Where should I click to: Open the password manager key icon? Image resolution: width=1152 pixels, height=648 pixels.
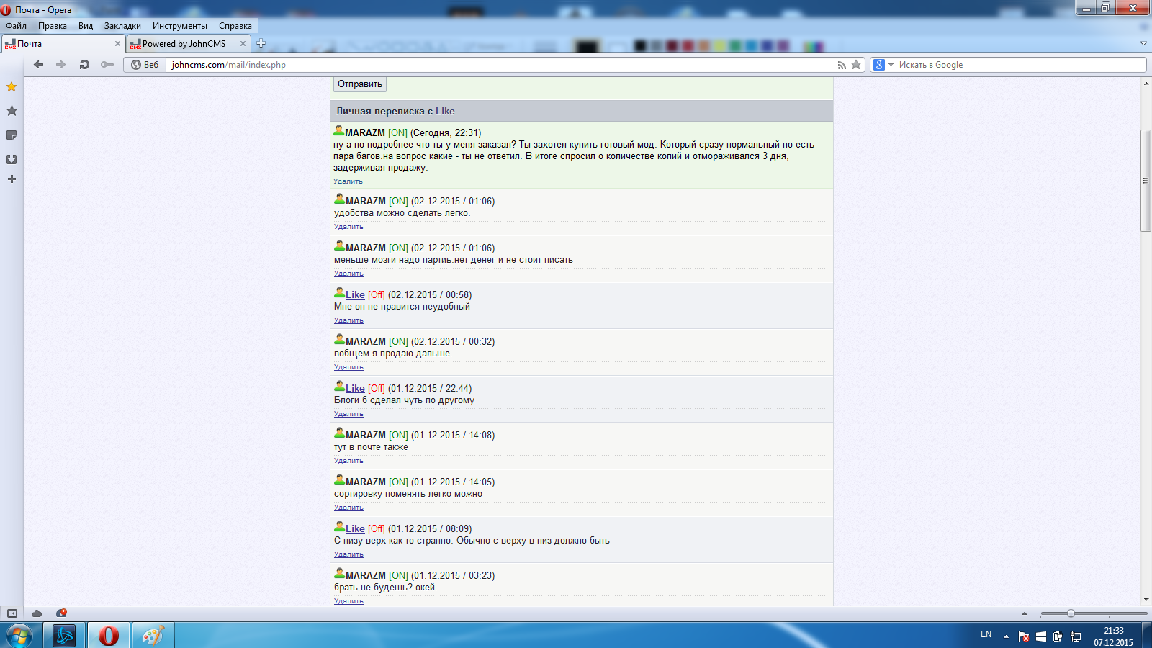click(107, 65)
